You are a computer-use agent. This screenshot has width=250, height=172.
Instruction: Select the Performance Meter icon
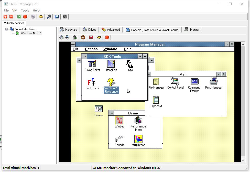click(x=138, y=124)
